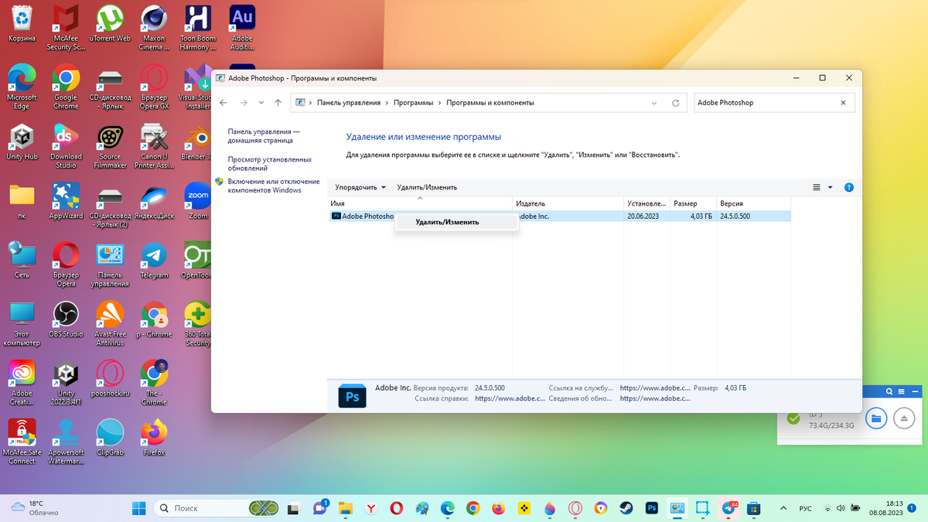This screenshot has width=928, height=522.
Task: Select the ClipGrab desktop icon
Action: click(110, 438)
